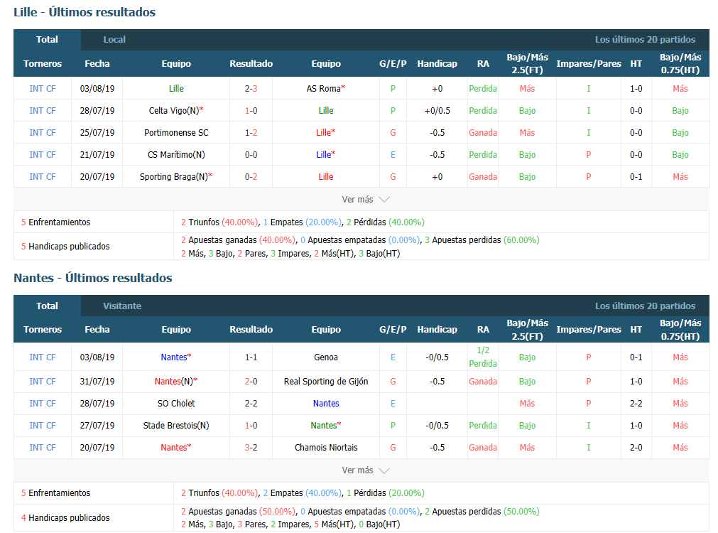Open the Celta Vigo(N) team link

(174, 110)
